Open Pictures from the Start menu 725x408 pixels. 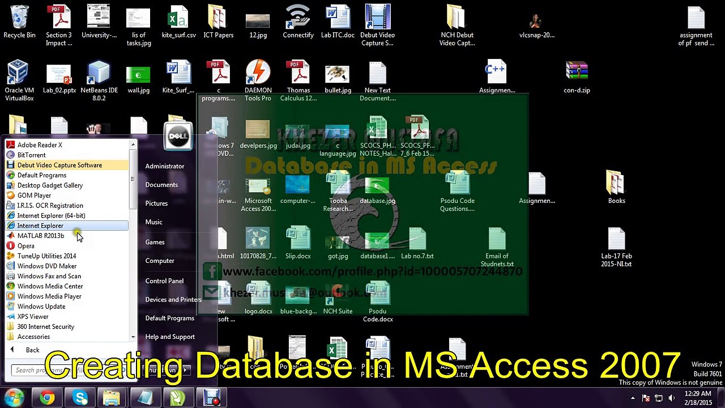click(x=156, y=203)
